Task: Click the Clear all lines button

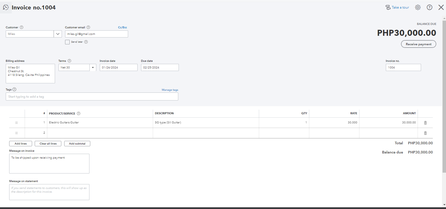Action: click(x=48, y=144)
